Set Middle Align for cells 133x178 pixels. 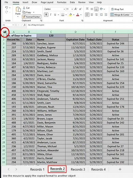pyautogui.click(x=92, y=9)
